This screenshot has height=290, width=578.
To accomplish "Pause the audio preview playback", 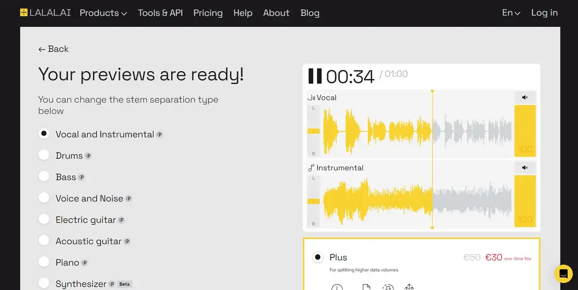I will 315,76.
